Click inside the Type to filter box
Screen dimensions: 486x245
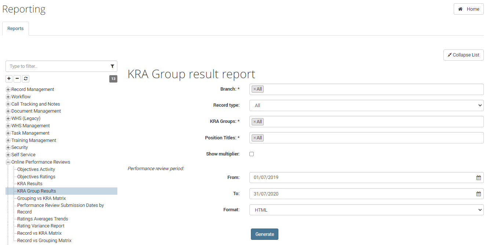[x=55, y=66]
